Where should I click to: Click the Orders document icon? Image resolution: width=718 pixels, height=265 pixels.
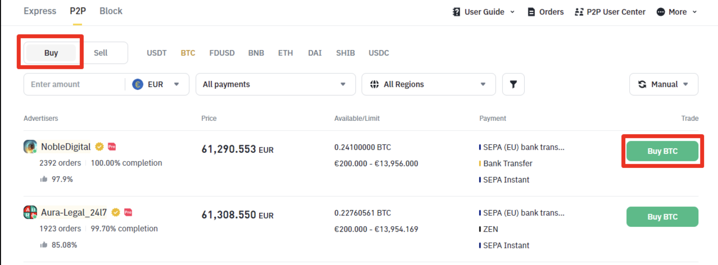(531, 12)
